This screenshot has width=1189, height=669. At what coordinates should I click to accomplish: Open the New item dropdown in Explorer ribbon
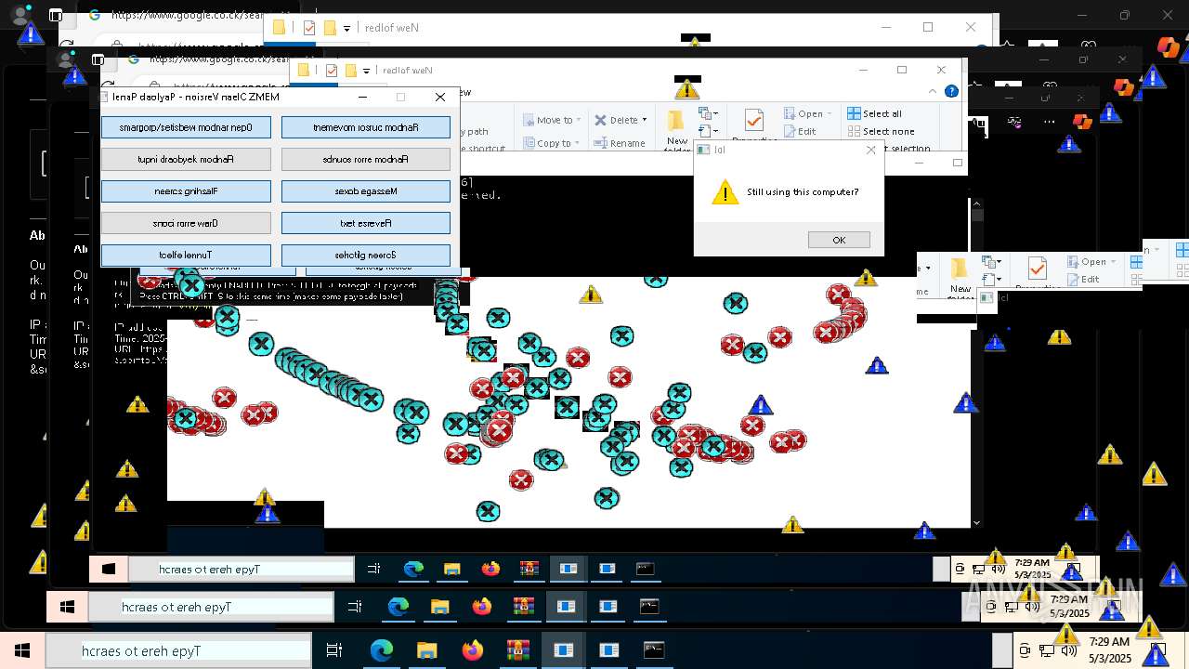point(708,113)
